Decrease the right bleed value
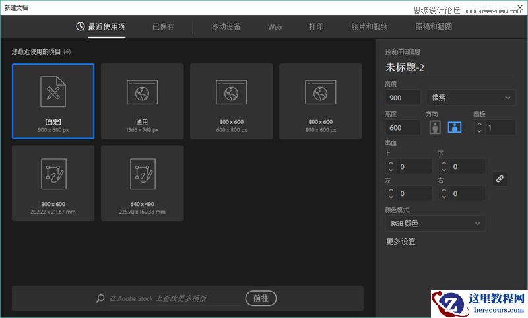The height and width of the screenshot is (318, 528). click(444, 197)
